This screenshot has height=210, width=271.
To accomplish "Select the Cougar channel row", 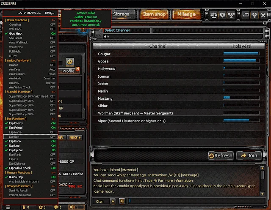I will (179, 54).
